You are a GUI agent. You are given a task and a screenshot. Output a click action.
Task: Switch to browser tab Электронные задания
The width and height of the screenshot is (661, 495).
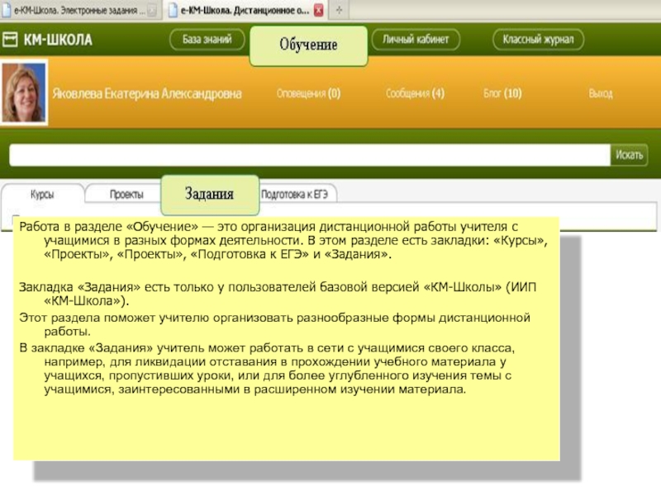click(x=78, y=10)
